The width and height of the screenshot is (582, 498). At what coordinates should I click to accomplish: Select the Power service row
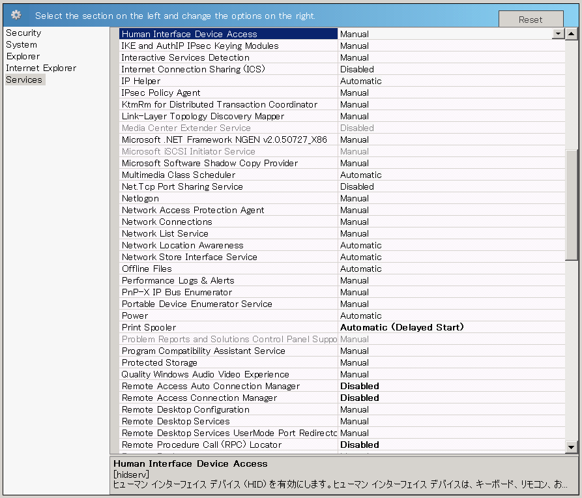[196, 315]
